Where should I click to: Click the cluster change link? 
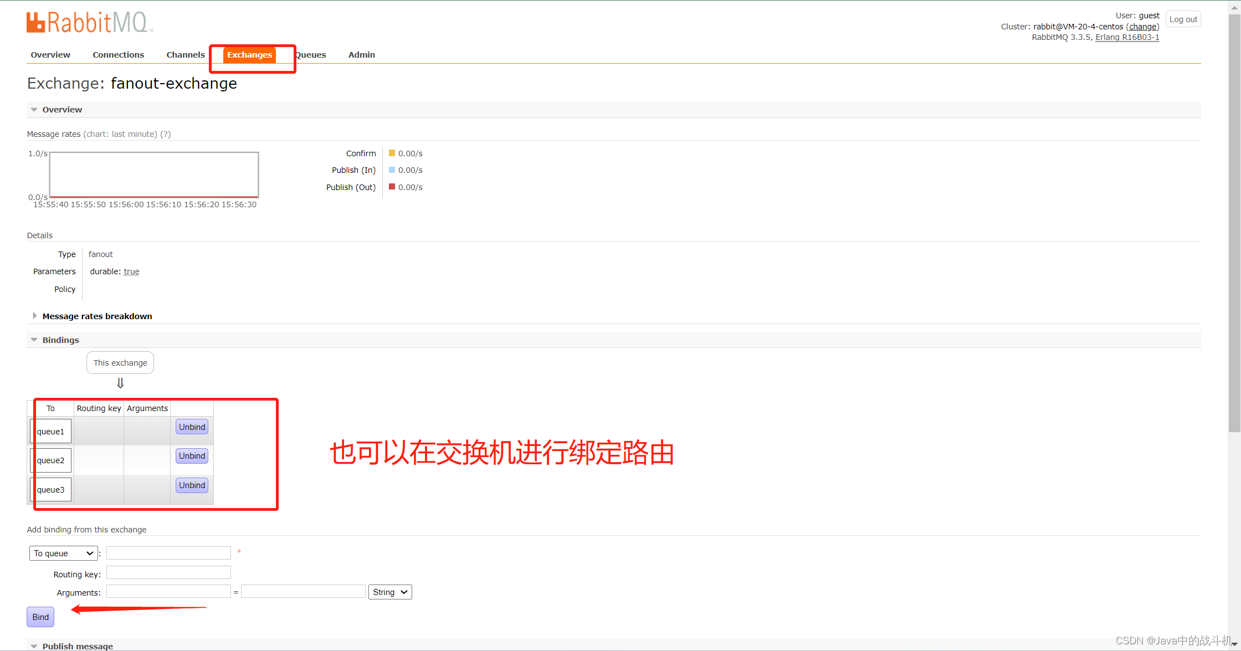click(x=1142, y=27)
